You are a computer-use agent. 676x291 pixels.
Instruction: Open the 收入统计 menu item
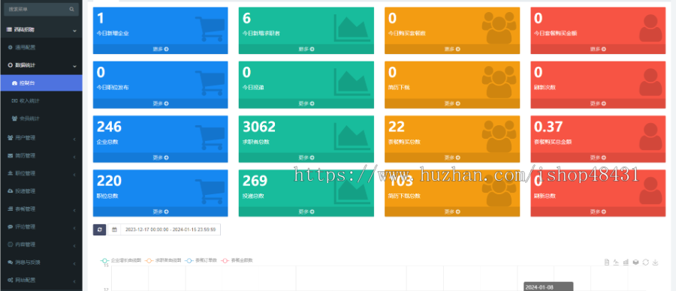[41, 100]
